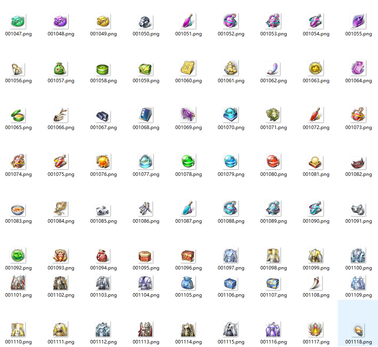The width and height of the screenshot is (378, 347).
Task: Select the soup bowl icon 001083.png
Action: point(18,208)
